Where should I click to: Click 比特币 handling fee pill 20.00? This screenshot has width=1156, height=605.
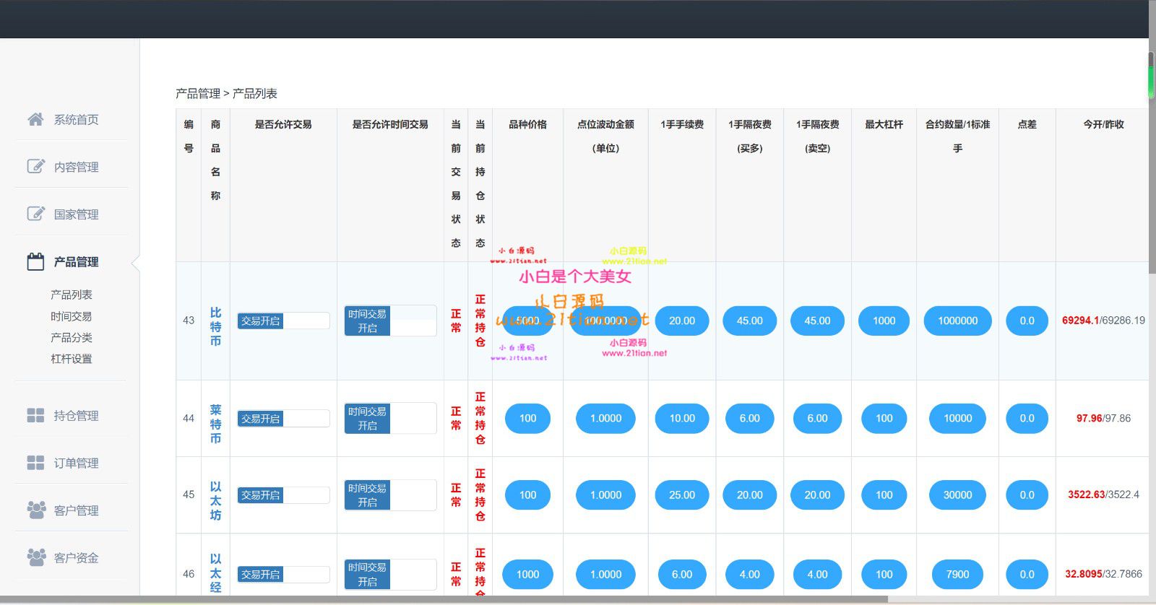(682, 321)
